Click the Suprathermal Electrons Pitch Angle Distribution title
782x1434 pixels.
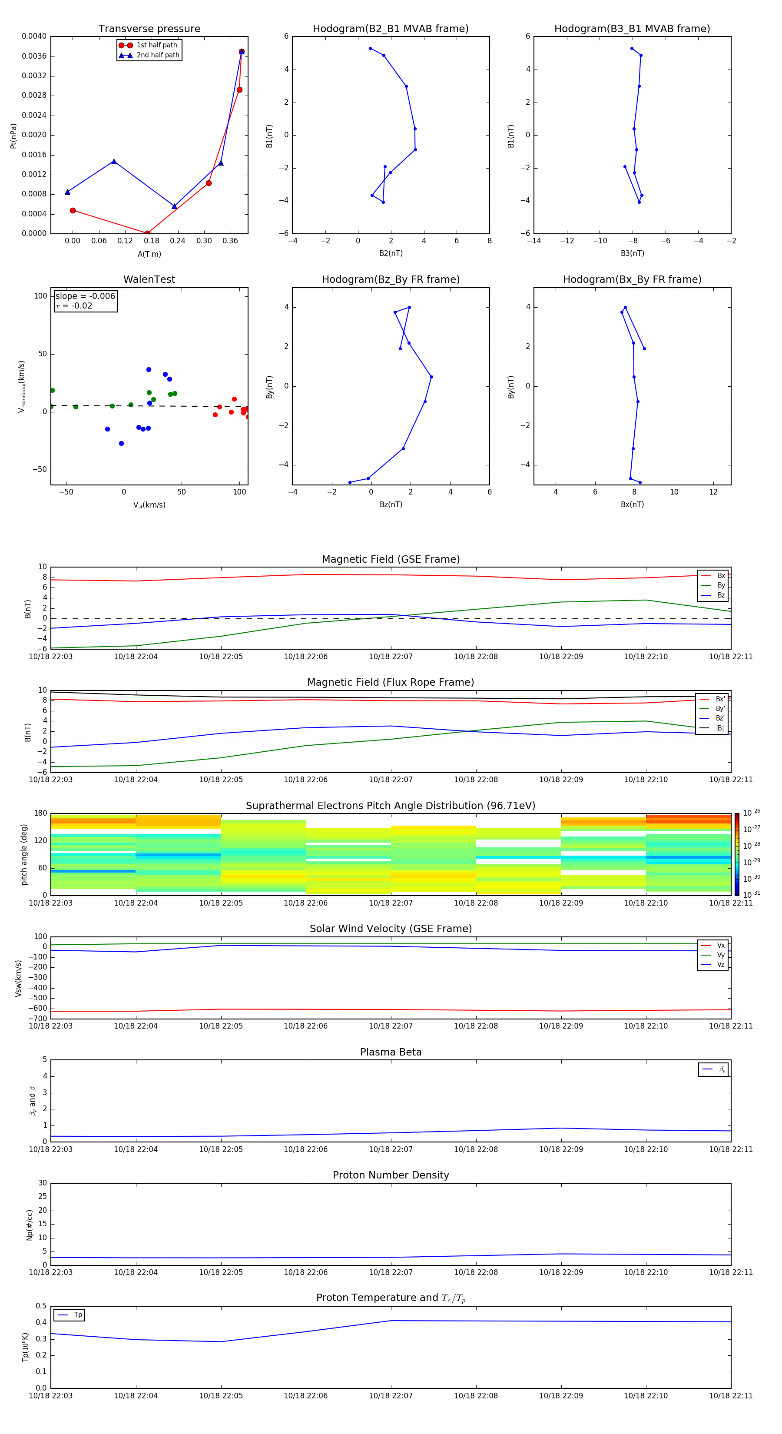tap(391, 806)
